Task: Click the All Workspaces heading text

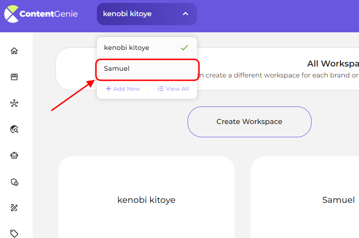Action: click(x=333, y=64)
